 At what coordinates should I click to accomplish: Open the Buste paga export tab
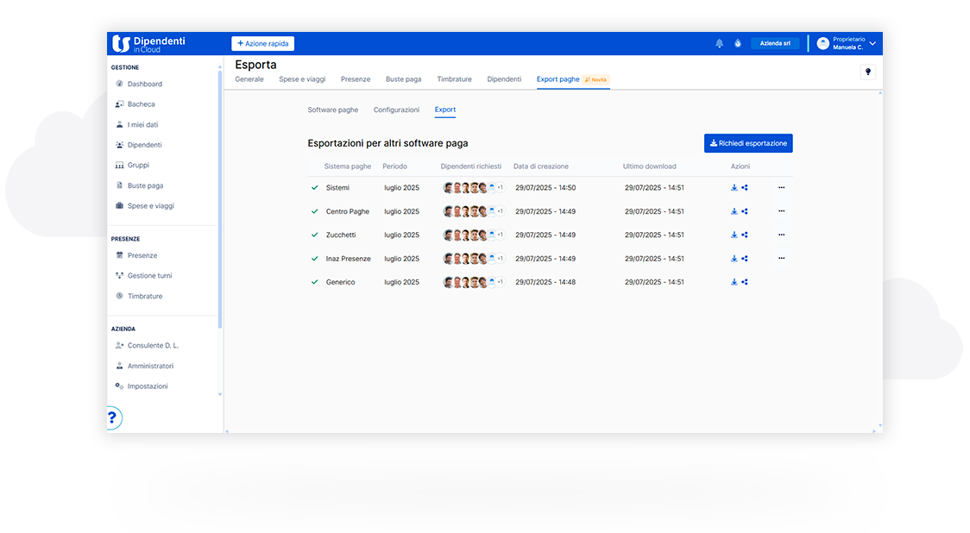point(403,79)
